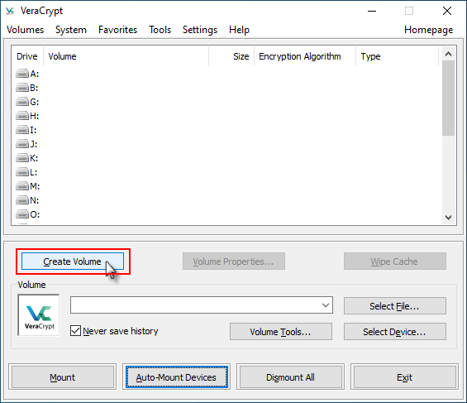Image resolution: width=467 pixels, height=403 pixels.
Task: Click the Create Volume button
Action: [x=73, y=261]
